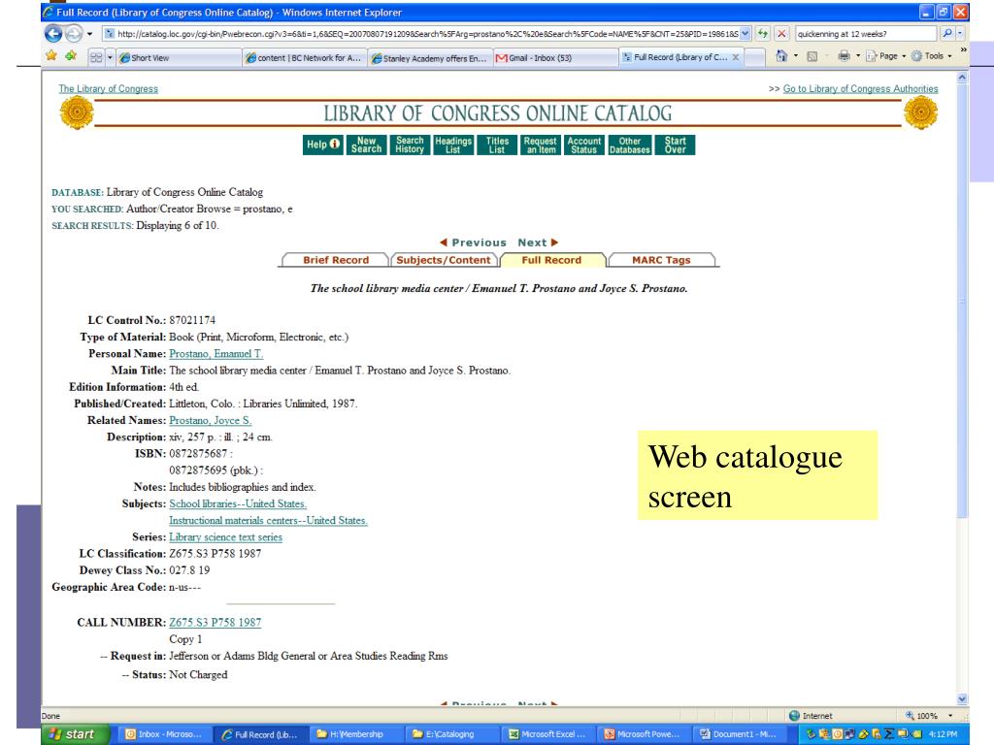Go to the Previous record
Screen dimensions: 994x745
point(473,243)
